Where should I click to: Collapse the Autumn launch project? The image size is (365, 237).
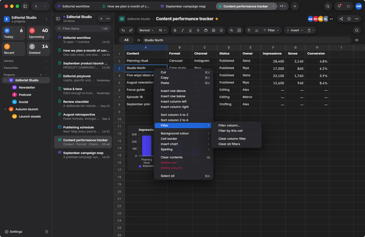click(x=5, y=109)
